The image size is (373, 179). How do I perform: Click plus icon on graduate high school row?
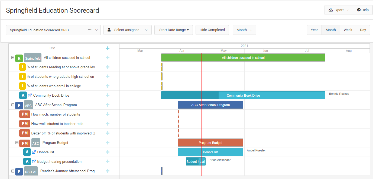108,76
